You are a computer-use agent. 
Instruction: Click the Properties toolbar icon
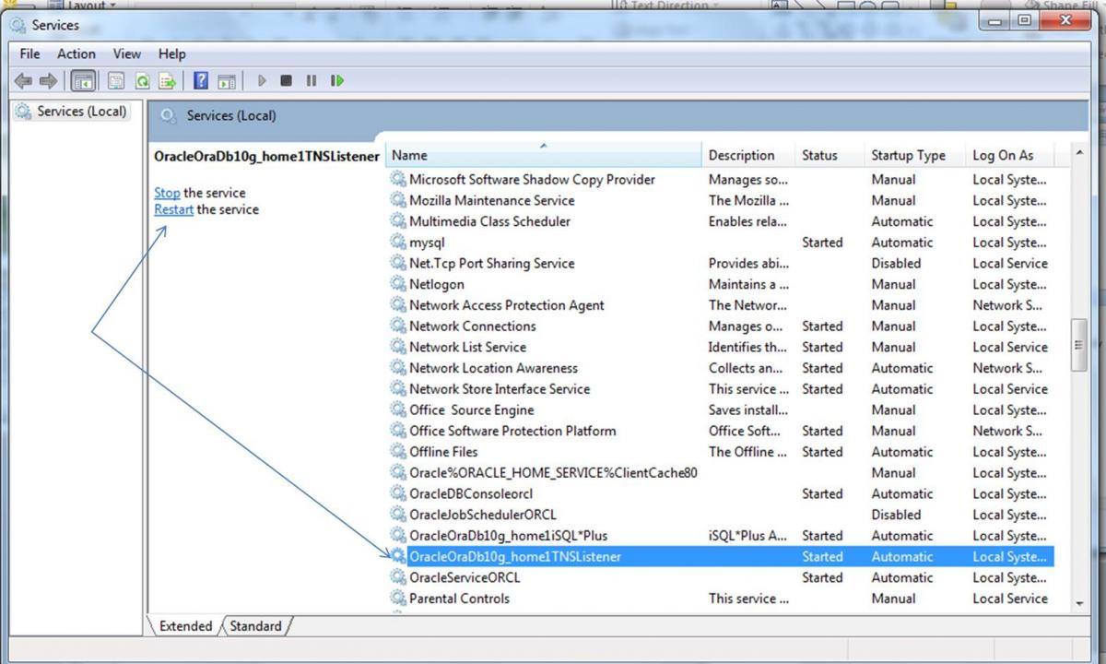[x=116, y=81]
